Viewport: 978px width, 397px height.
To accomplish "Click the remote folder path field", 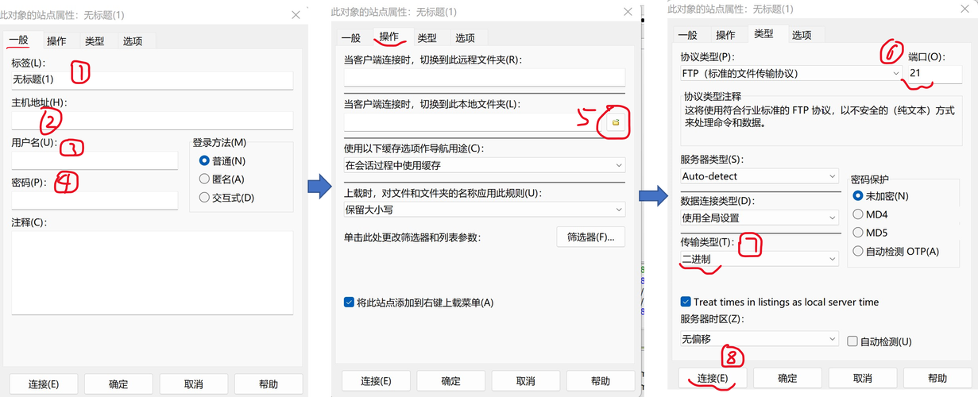I will click(485, 77).
